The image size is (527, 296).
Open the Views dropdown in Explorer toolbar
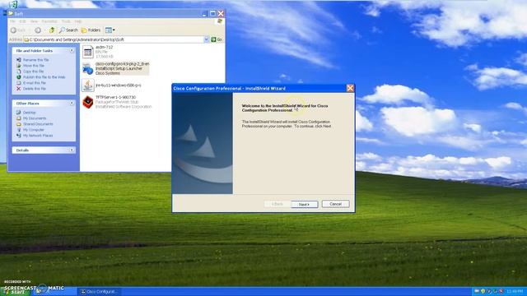point(110,30)
